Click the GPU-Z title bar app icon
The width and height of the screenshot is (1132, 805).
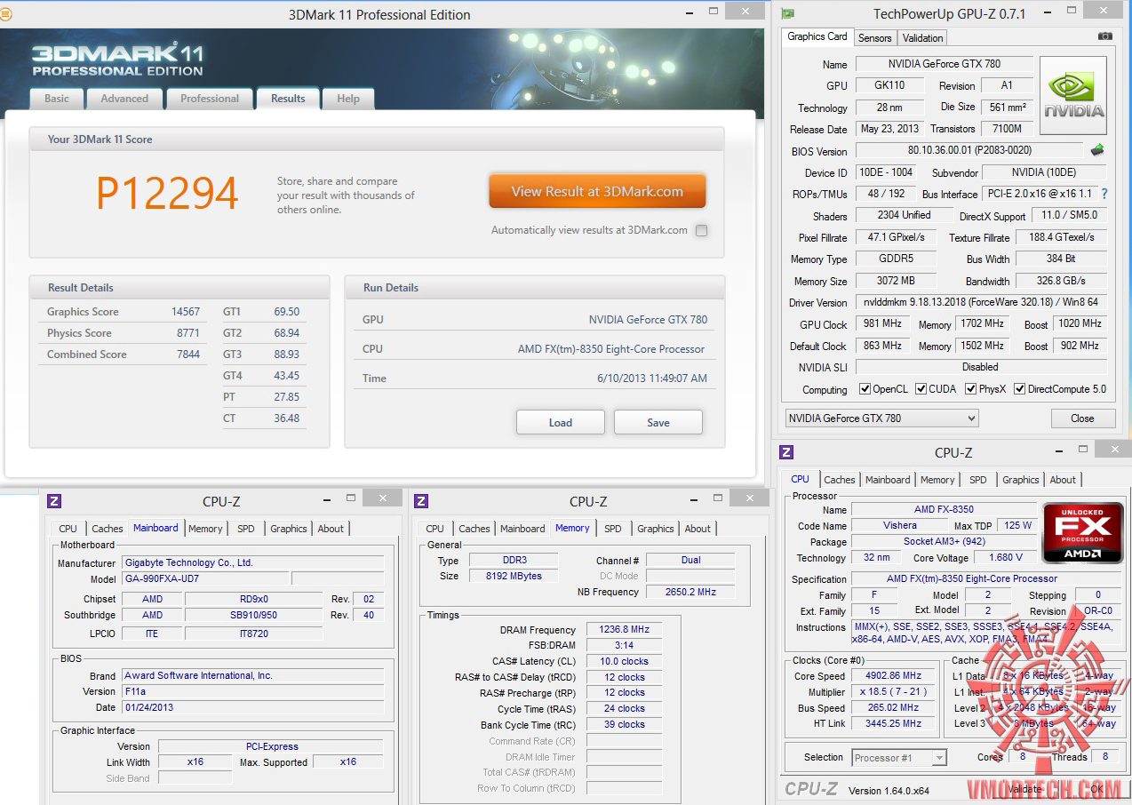[787, 13]
